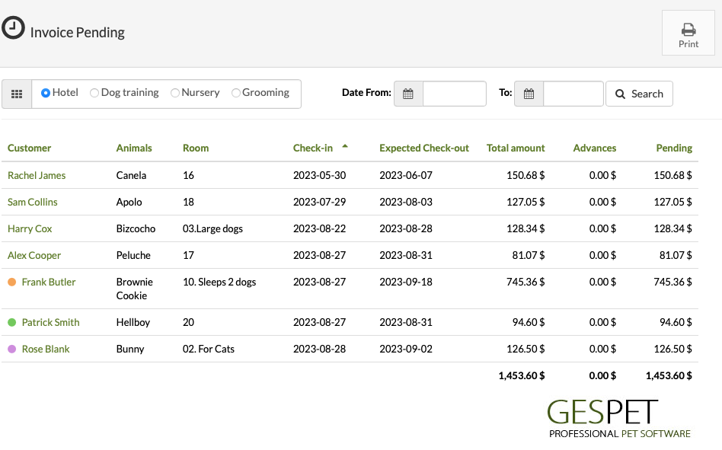Image resolution: width=722 pixels, height=450 pixels.
Task: Open the grid view menu icon
Action: [x=17, y=94]
